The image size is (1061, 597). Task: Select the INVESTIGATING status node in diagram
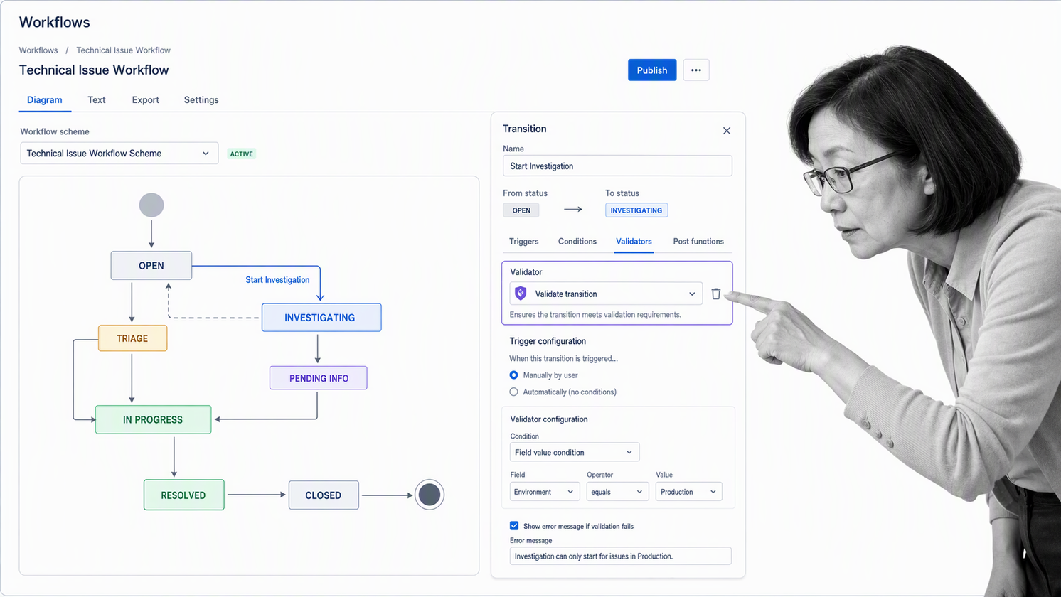click(x=321, y=318)
